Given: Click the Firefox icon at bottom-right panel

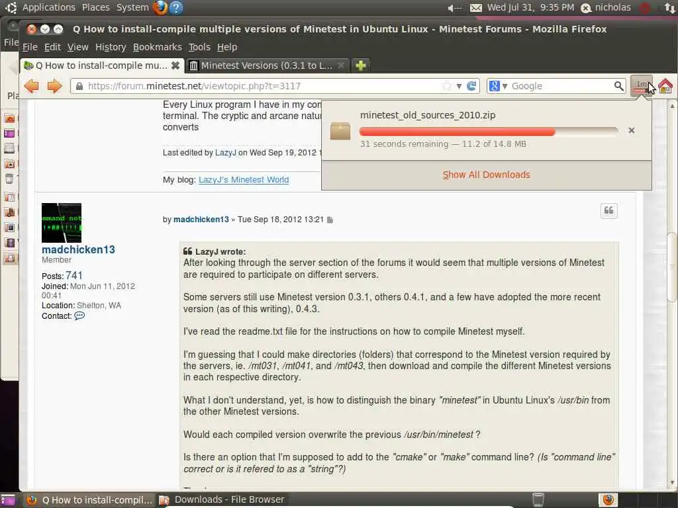Looking at the screenshot, I should coord(608,499).
